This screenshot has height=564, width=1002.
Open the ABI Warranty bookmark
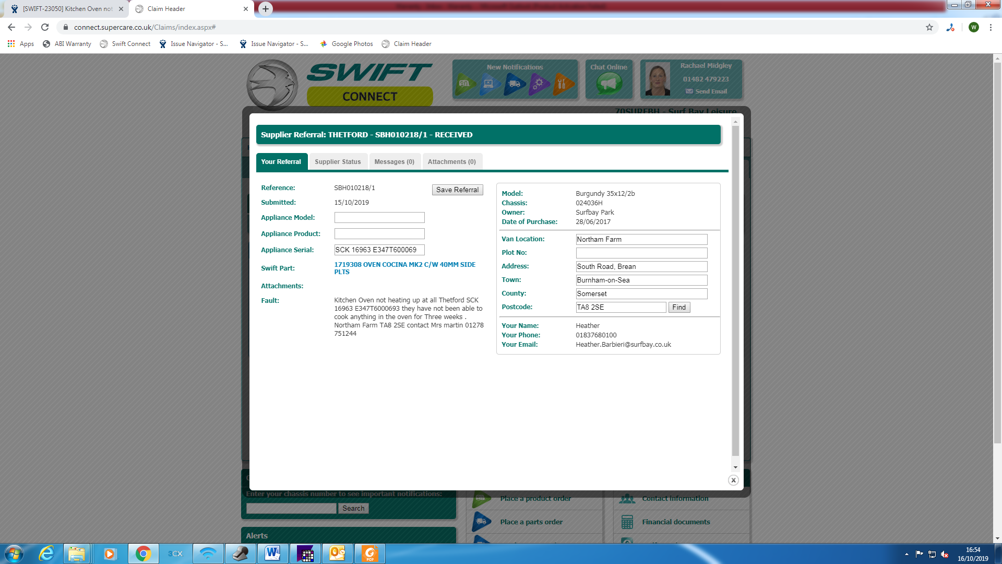tap(67, 44)
